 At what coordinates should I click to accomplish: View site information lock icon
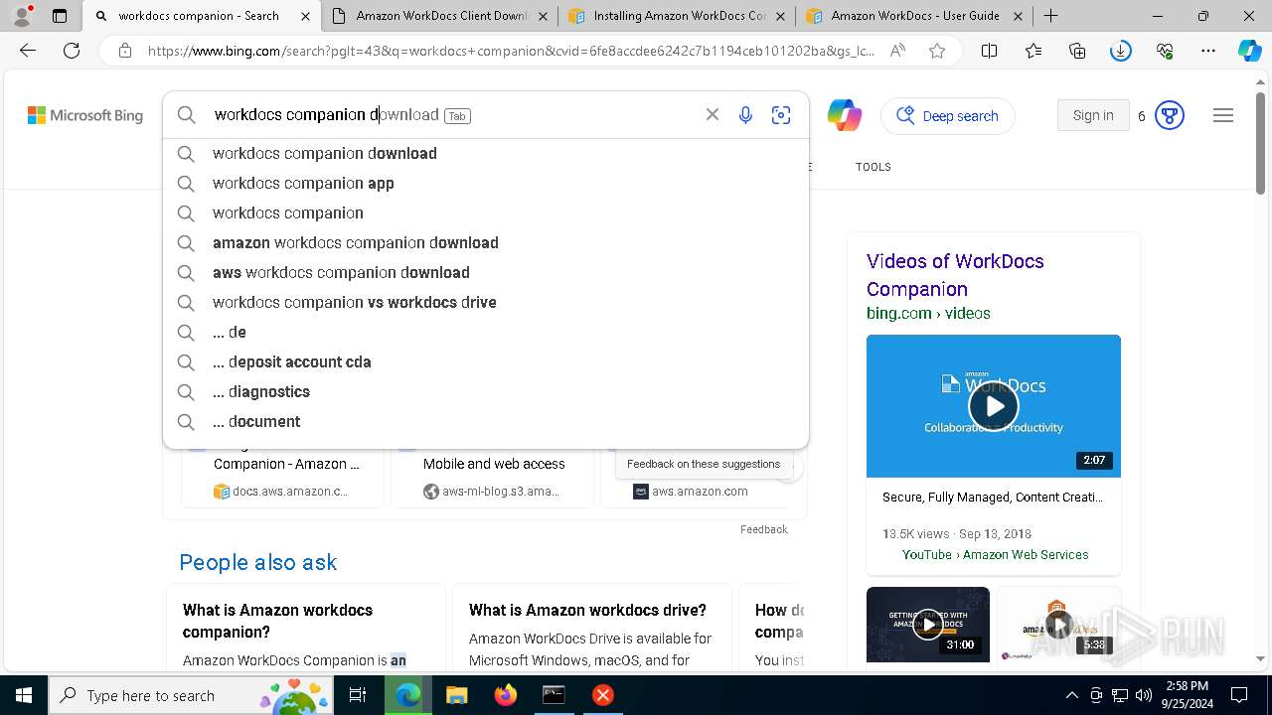click(124, 51)
